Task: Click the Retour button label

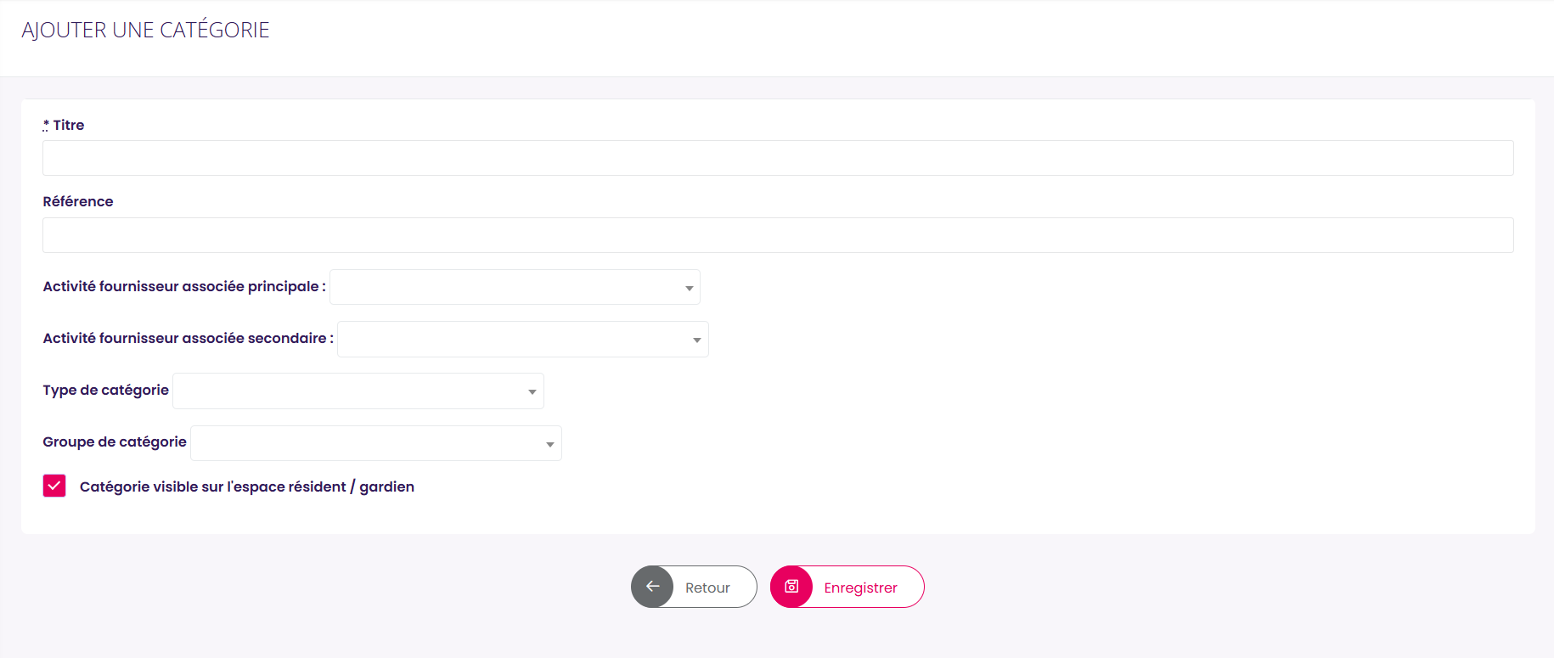Action: click(x=707, y=588)
